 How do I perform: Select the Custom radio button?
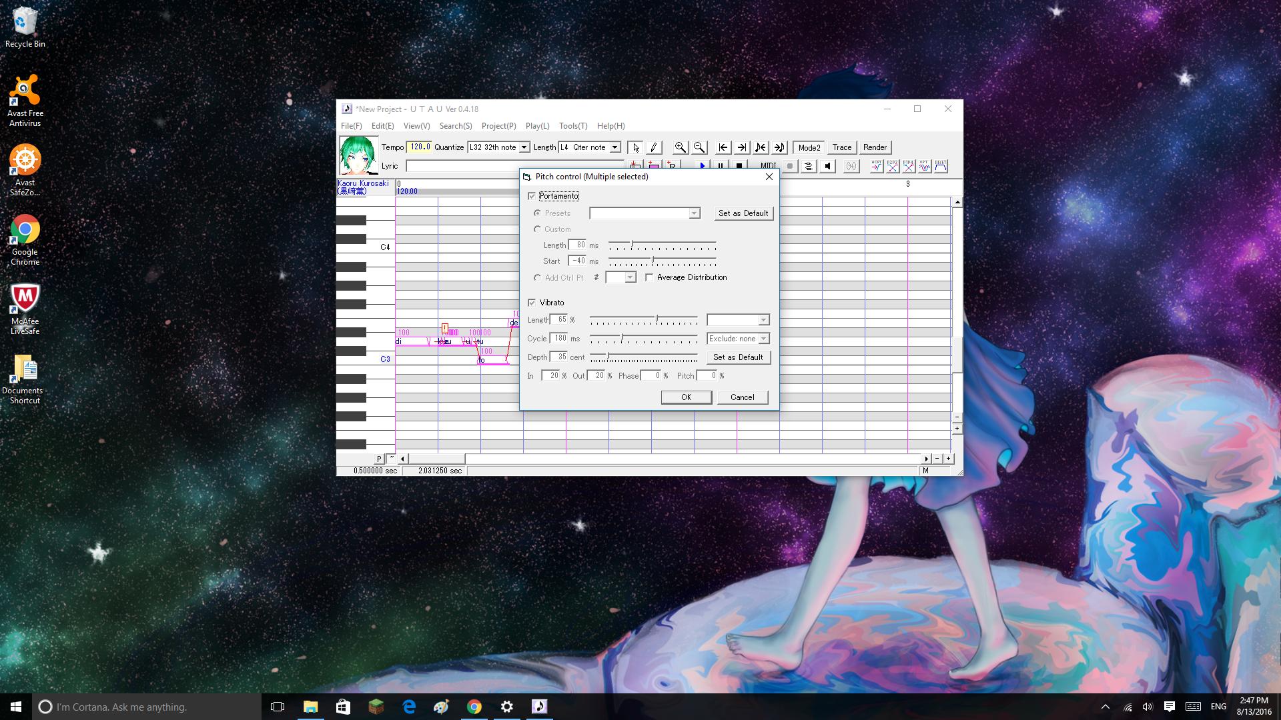point(537,229)
